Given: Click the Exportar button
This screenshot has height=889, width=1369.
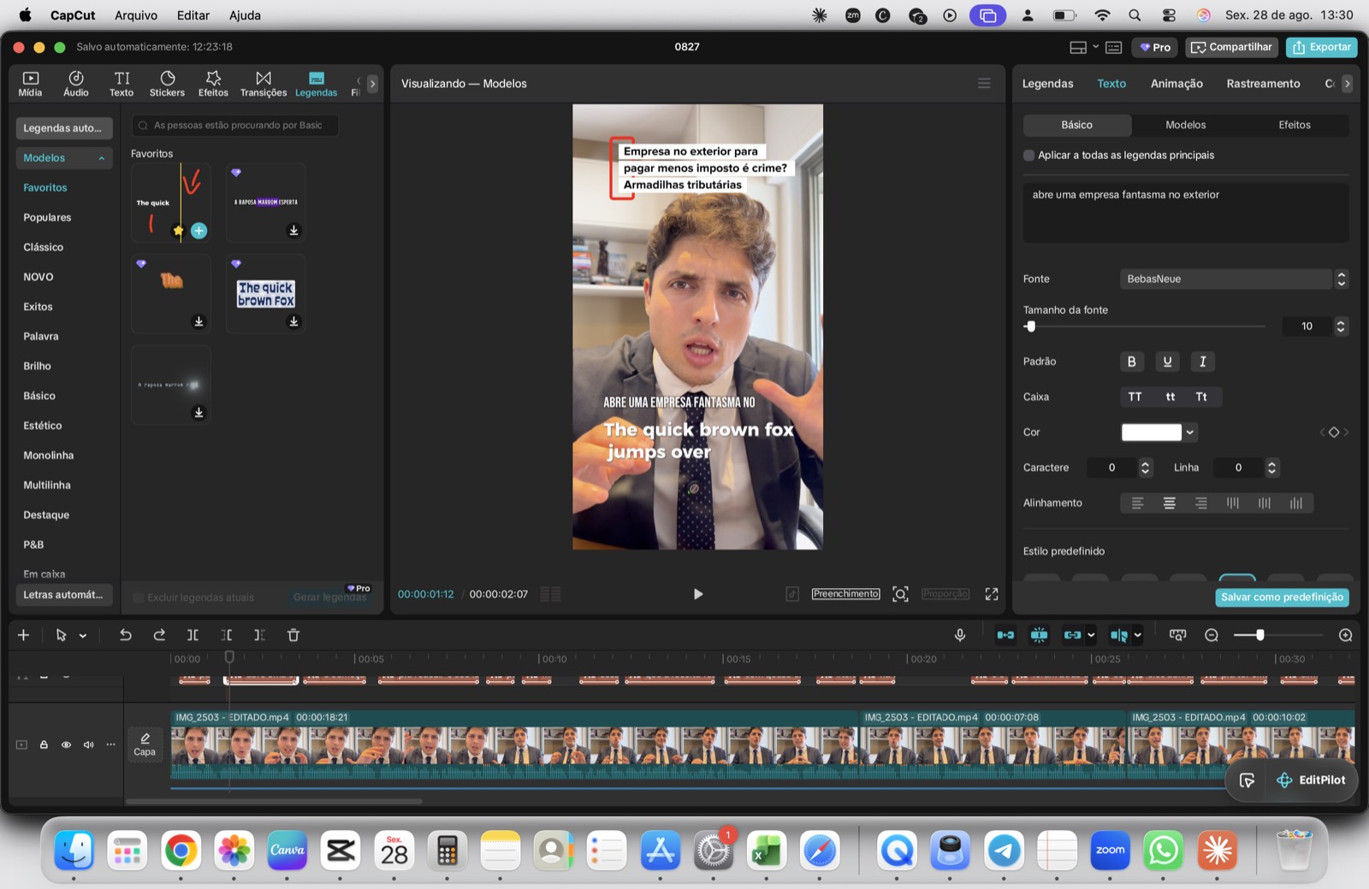Looking at the screenshot, I should 1321,47.
